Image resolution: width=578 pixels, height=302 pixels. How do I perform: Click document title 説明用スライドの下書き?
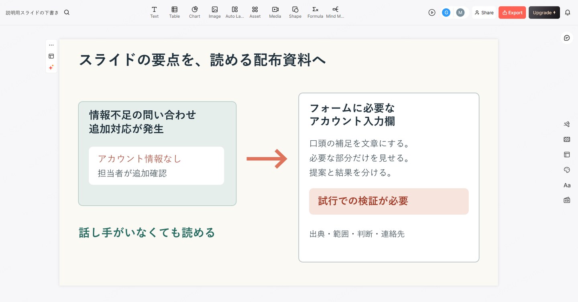[32, 12]
